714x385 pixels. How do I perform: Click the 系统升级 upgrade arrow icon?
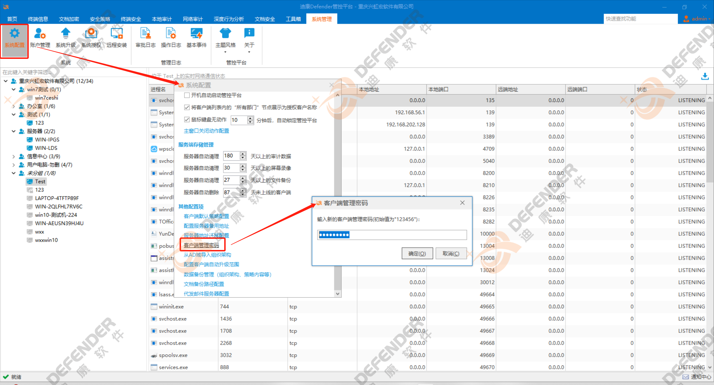(66, 33)
